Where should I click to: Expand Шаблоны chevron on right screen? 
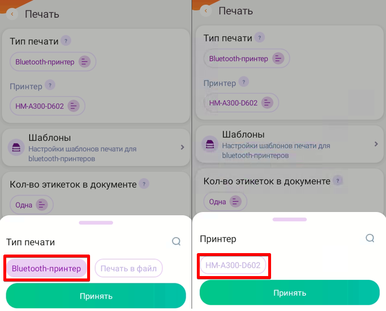[376, 144]
